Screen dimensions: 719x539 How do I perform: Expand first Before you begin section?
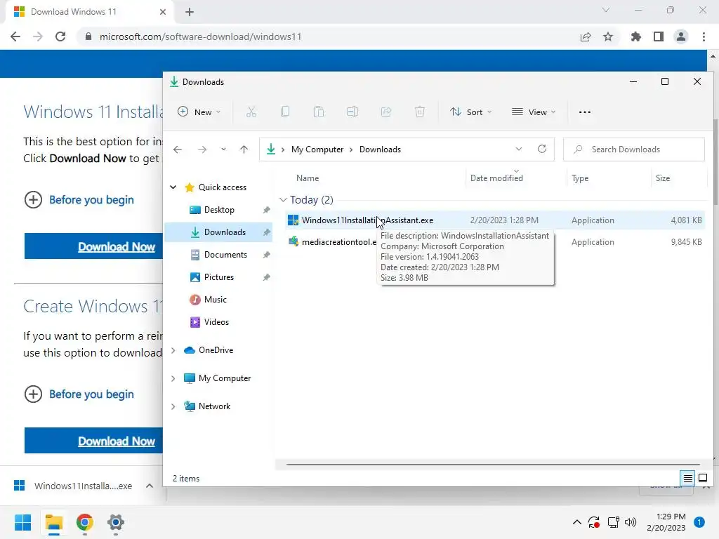coord(79,200)
